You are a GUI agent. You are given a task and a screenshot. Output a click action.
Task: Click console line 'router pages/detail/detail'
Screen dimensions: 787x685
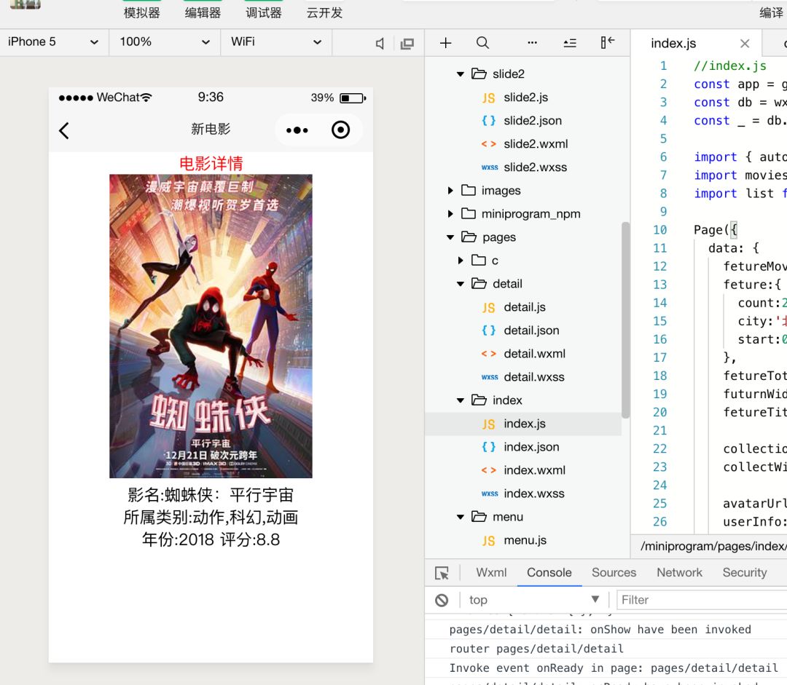[536, 649]
